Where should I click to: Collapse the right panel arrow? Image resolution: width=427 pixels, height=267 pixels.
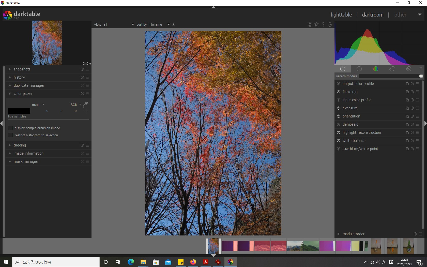(425, 123)
